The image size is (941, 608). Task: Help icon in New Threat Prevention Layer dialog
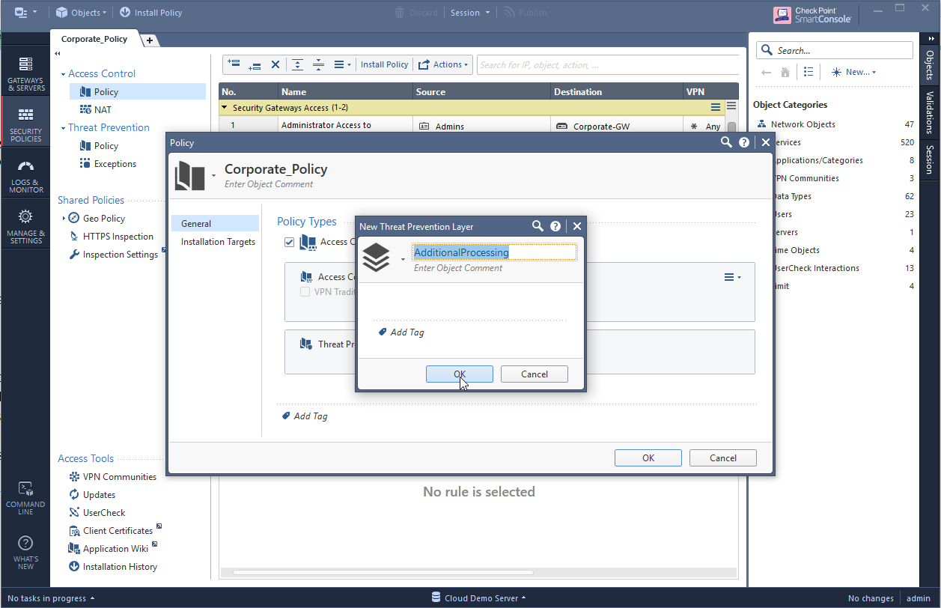(x=555, y=226)
